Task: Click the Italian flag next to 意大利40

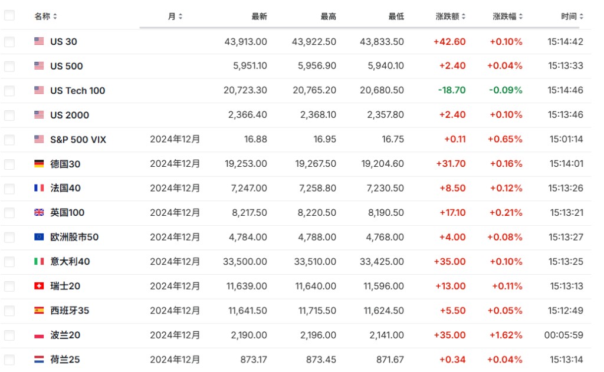Action: [39, 262]
